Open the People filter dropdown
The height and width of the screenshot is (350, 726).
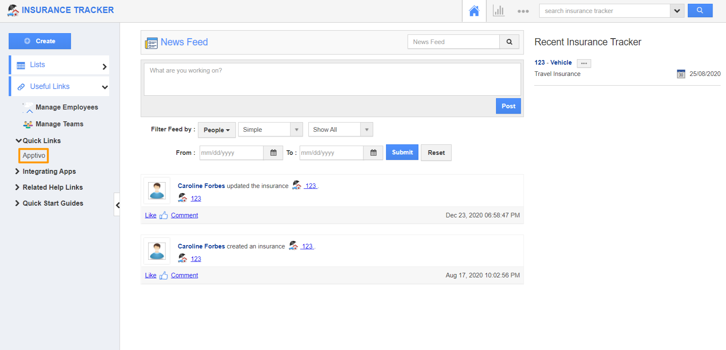[x=217, y=130]
